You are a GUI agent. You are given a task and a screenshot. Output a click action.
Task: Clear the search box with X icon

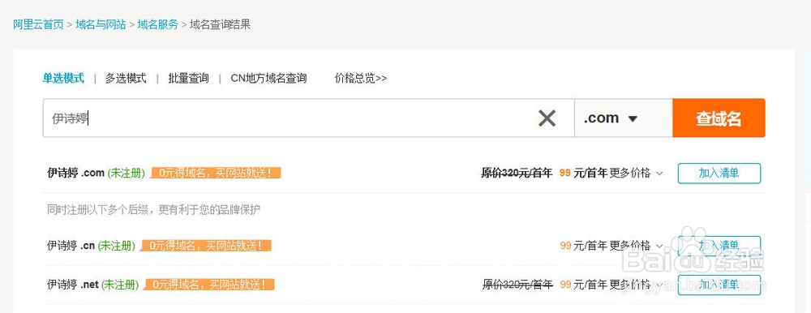coord(547,118)
